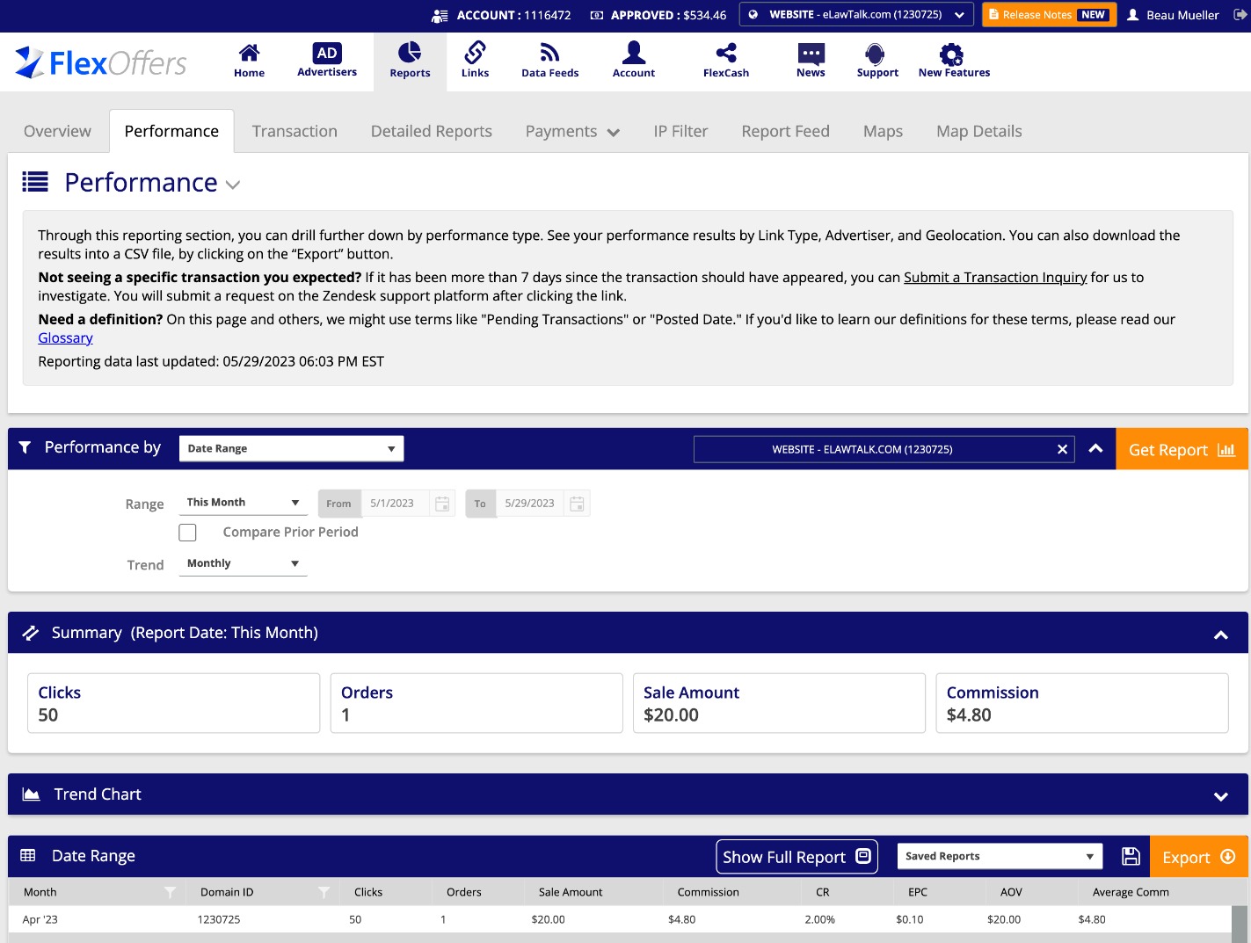Open the Performance by Date Range dropdown
1251x943 pixels.
click(x=291, y=448)
